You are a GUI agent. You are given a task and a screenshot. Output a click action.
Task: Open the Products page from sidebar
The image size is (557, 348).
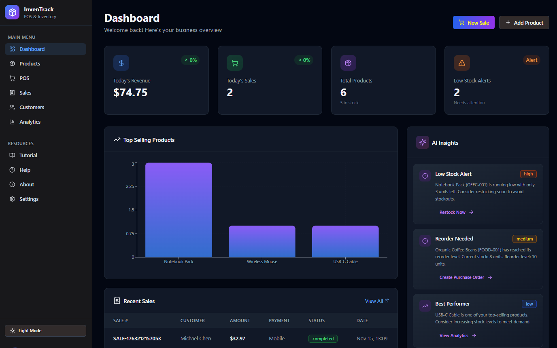coord(45,63)
